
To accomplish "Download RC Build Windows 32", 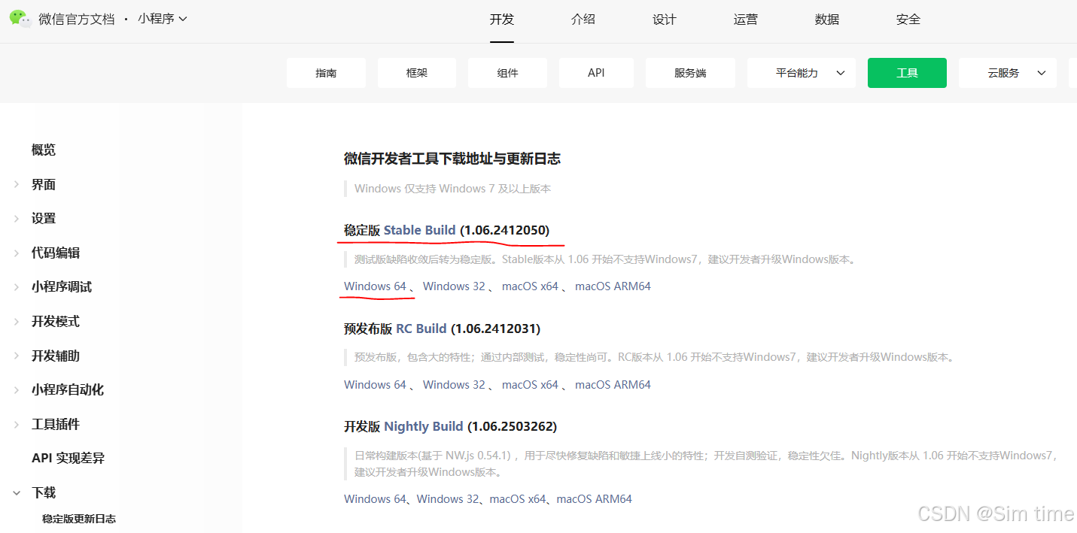I will tap(454, 385).
